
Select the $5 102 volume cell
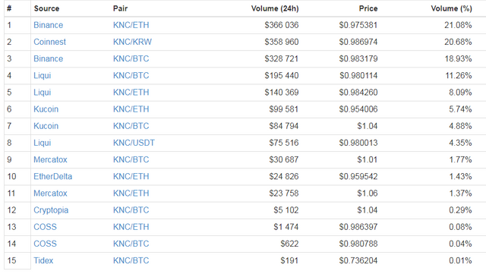pyautogui.click(x=286, y=210)
